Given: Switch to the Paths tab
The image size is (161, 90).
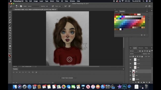Looking at the screenshot, I should [x=146, y=48].
